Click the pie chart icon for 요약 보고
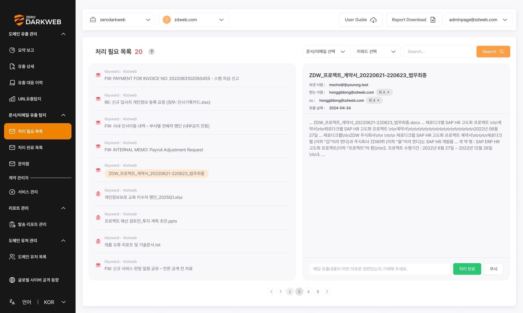Screen dimensions: 523x313 (12, 50)
